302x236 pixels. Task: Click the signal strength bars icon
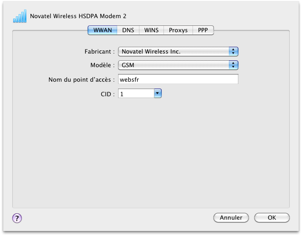tap(20, 17)
